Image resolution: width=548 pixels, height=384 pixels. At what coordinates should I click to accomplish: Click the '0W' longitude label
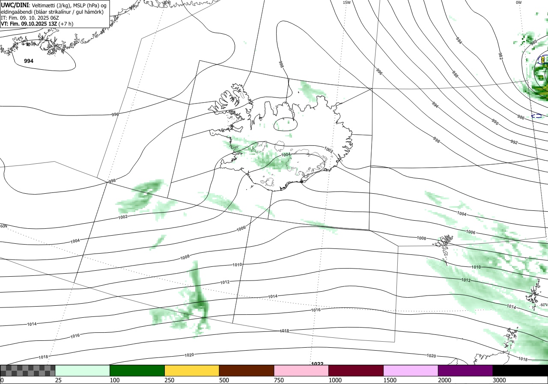click(x=519, y=3)
